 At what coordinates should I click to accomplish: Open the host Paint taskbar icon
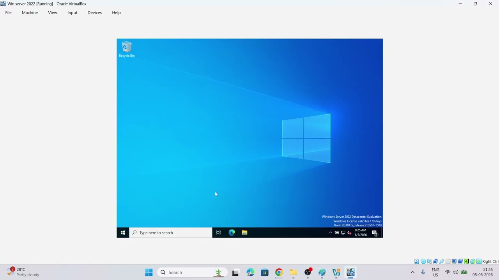pos(322,272)
